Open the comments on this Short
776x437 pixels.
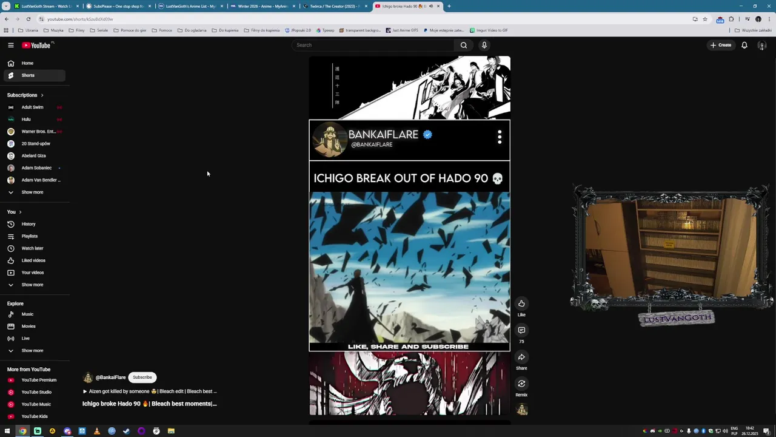tap(521, 330)
